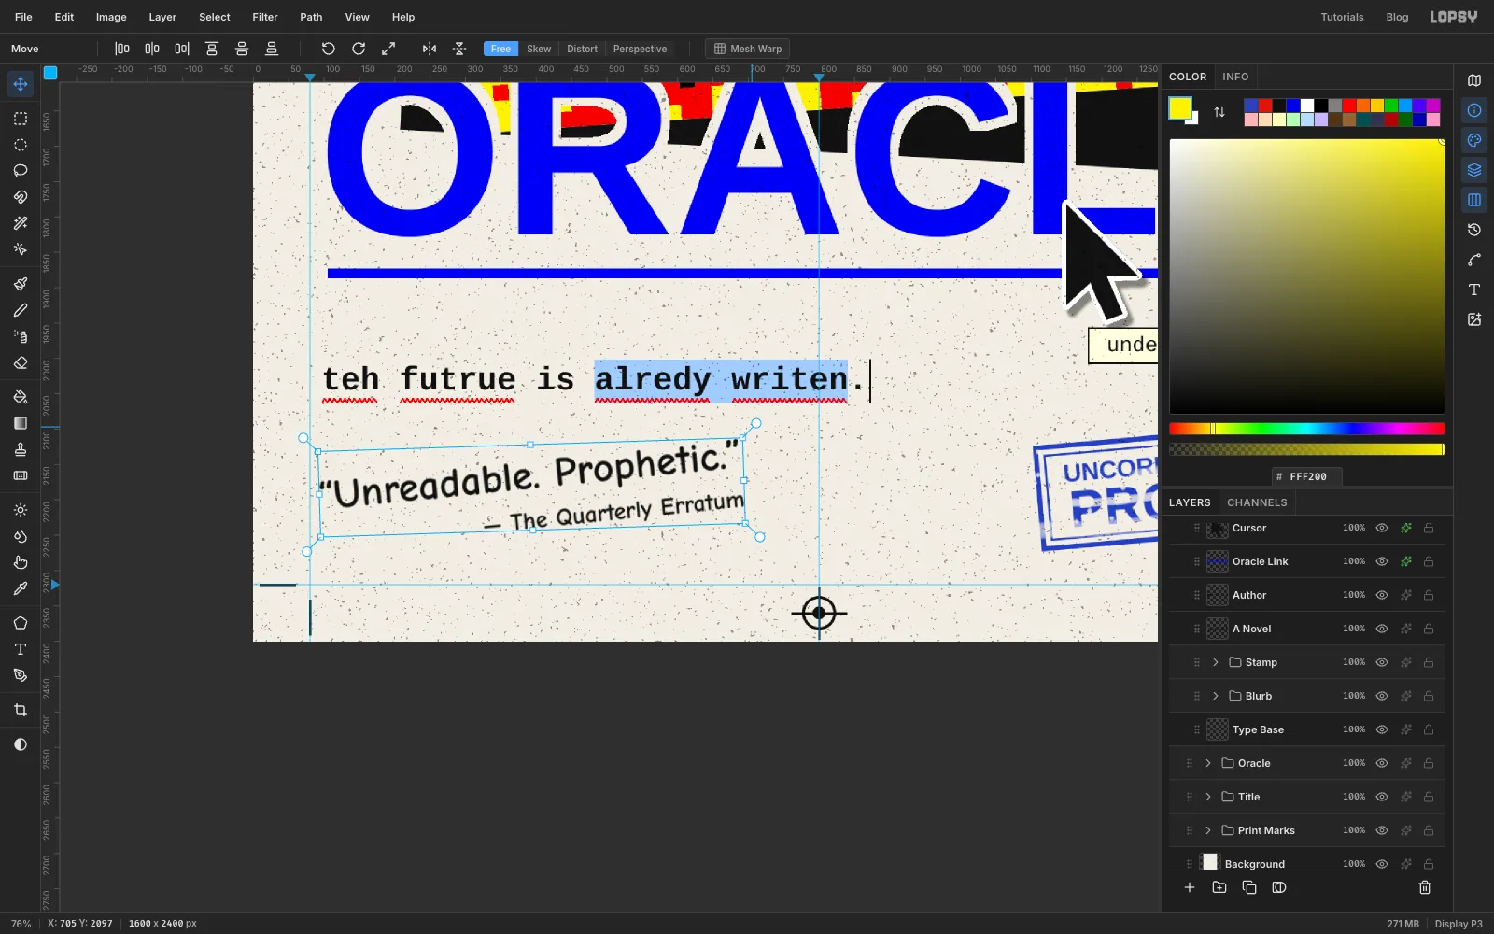Click the Mesh Warp button
Image resolution: width=1494 pixels, height=934 pixels.
coord(747,49)
